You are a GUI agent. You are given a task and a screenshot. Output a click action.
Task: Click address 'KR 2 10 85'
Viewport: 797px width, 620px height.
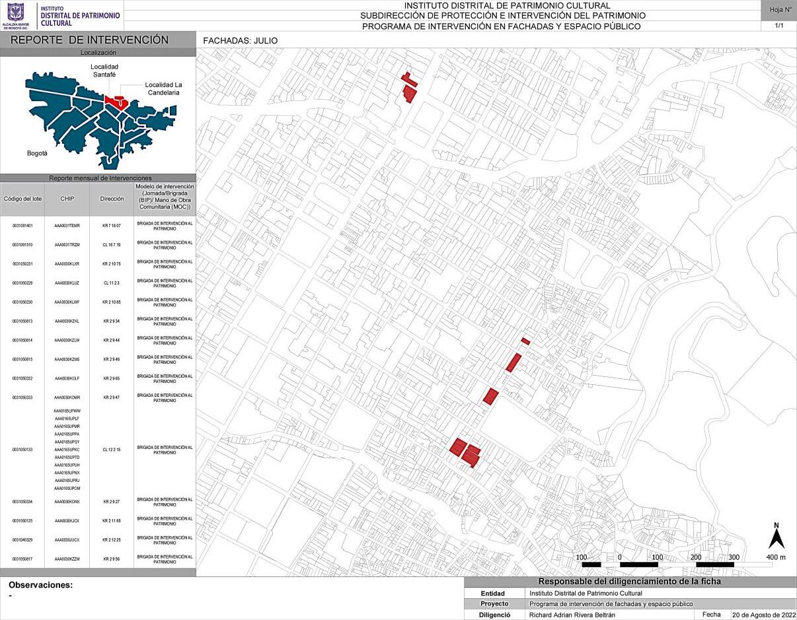point(112,302)
